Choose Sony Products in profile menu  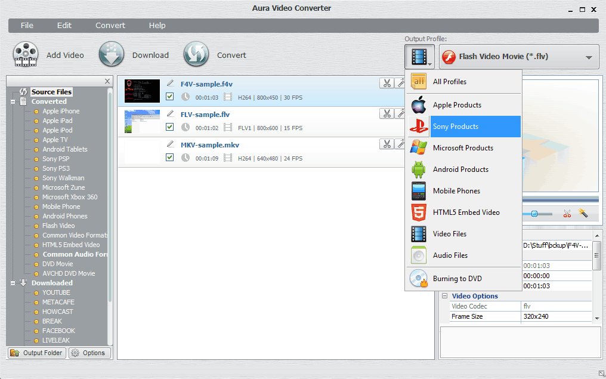click(x=463, y=127)
